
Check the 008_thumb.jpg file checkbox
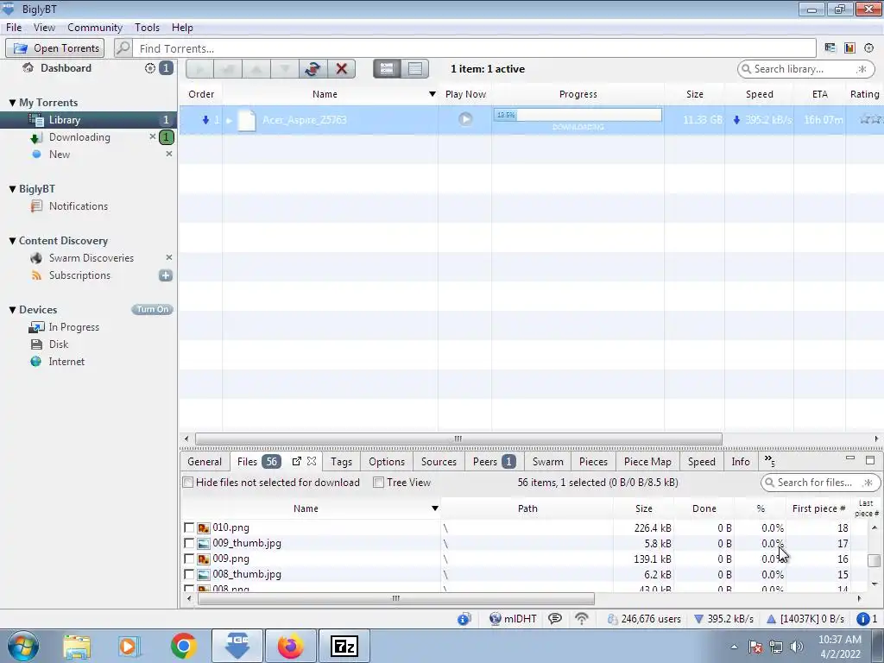point(189,574)
